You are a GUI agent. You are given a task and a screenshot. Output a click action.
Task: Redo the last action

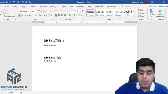click(23, 2)
